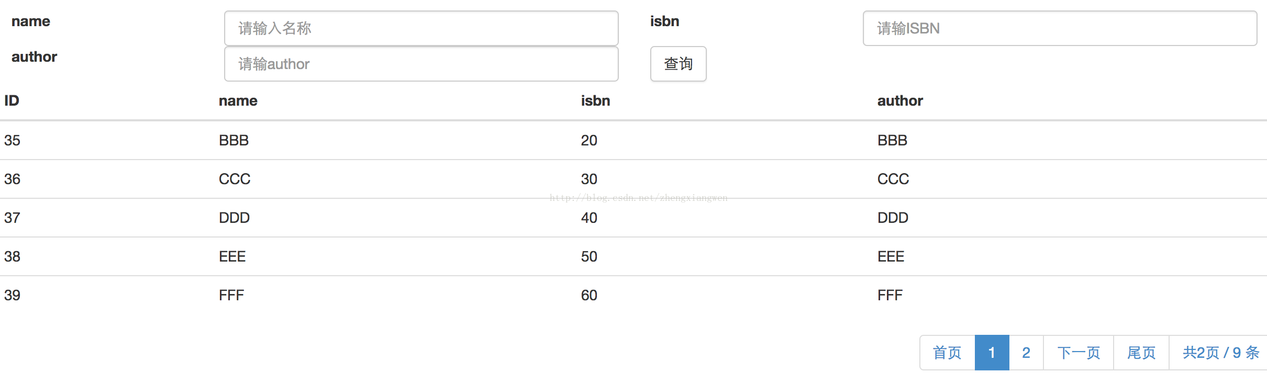The width and height of the screenshot is (1267, 384).
Task: Click the blog.csdn.net watermark text
Action: (x=638, y=198)
